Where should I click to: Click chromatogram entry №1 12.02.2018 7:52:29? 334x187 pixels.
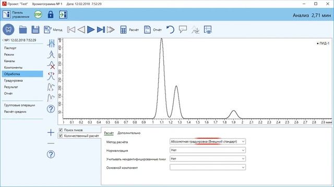tap(20, 40)
